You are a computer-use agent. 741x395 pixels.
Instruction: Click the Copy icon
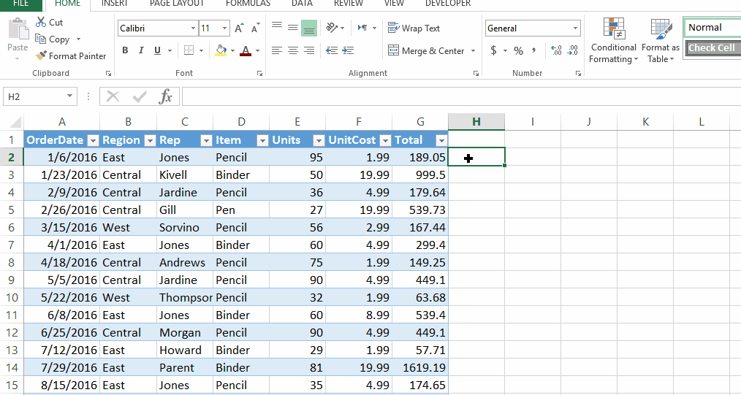pos(41,39)
